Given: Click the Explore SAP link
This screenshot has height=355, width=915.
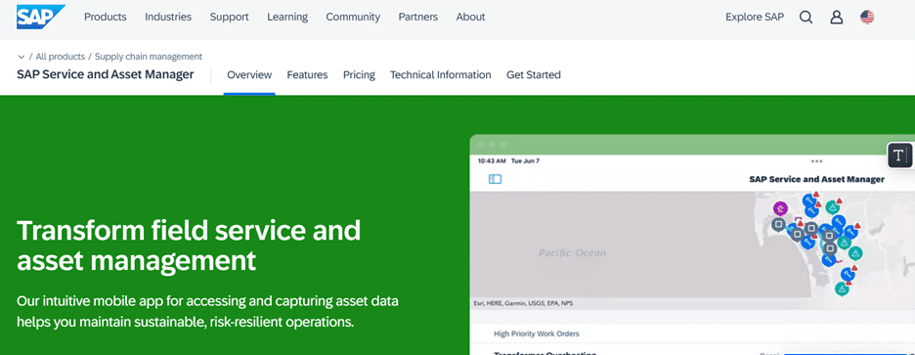Looking at the screenshot, I should (755, 17).
